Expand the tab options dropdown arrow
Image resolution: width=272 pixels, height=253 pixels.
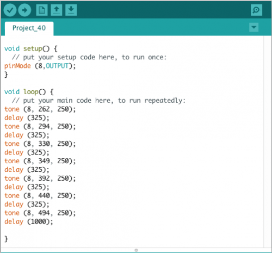click(x=254, y=27)
